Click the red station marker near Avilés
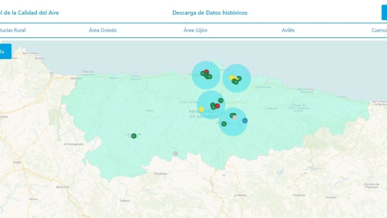 point(207,72)
